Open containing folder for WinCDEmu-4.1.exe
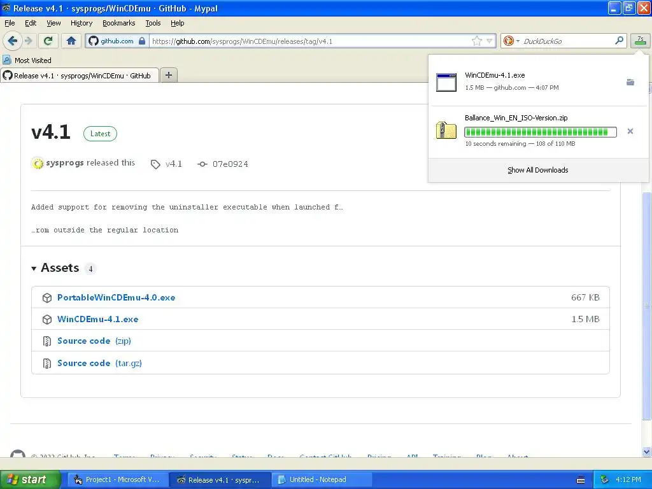 pos(630,82)
